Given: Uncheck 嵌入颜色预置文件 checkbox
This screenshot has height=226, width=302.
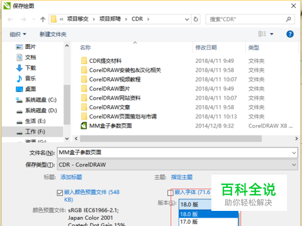Looking at the screenshot, I should [60, 193].
